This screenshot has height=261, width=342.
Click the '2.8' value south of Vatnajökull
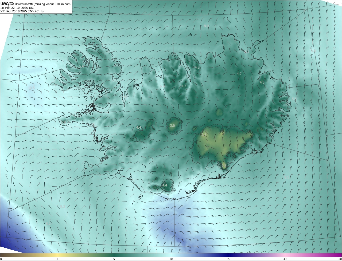tap(224, 166)
